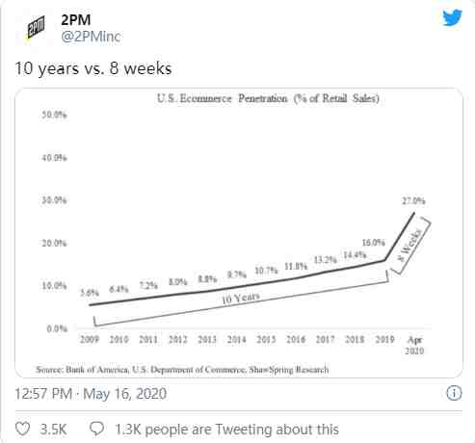Viewport: 475px width, 443px height.
Task: Open the @2PMinc handle link
Action: [91, 37]
